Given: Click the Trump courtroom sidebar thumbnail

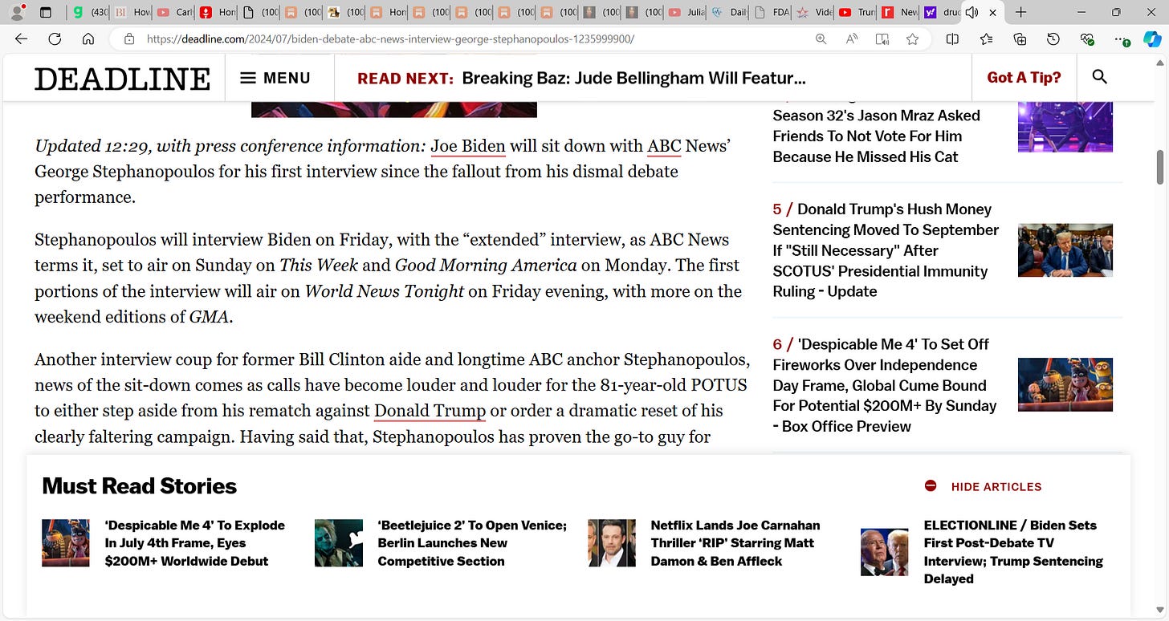Looking at the screenshot, I should [1065, 250].
